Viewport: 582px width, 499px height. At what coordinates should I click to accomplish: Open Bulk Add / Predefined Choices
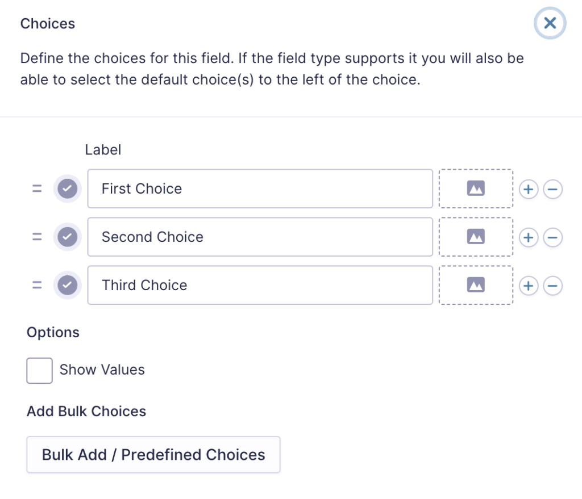point(153,455)
